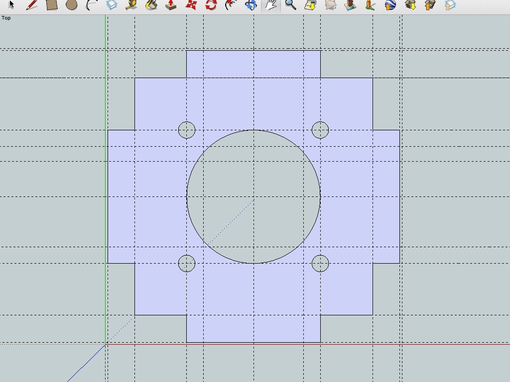Screen dimensions: 510x382
Task: Choose the Push/Pull tool
Action: point(171,4)
